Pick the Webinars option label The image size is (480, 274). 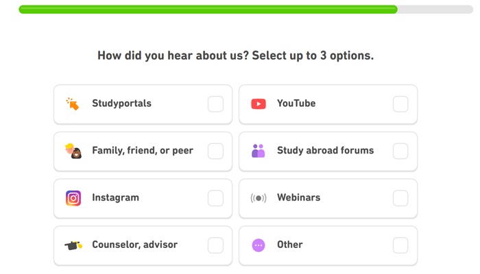click(298, 198)
